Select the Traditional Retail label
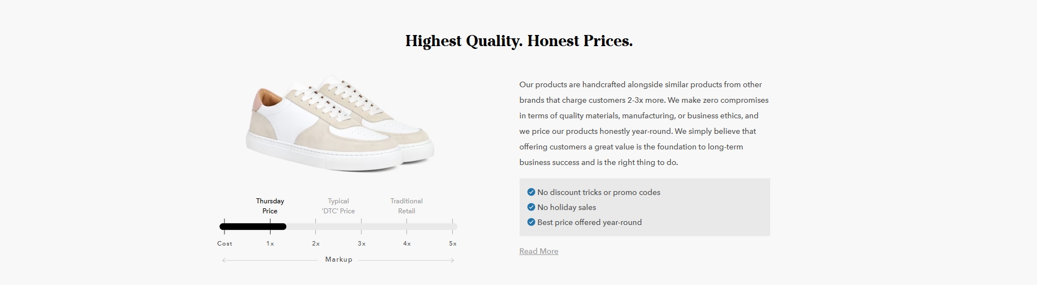The height and width of the screenshot is (285, 1037). 407,206
